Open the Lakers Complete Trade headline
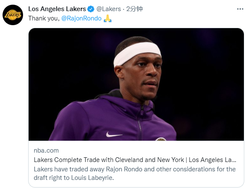 (135, 160)
